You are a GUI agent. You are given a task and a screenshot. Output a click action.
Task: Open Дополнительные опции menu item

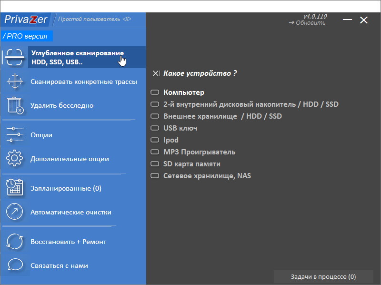click(70, 159)
